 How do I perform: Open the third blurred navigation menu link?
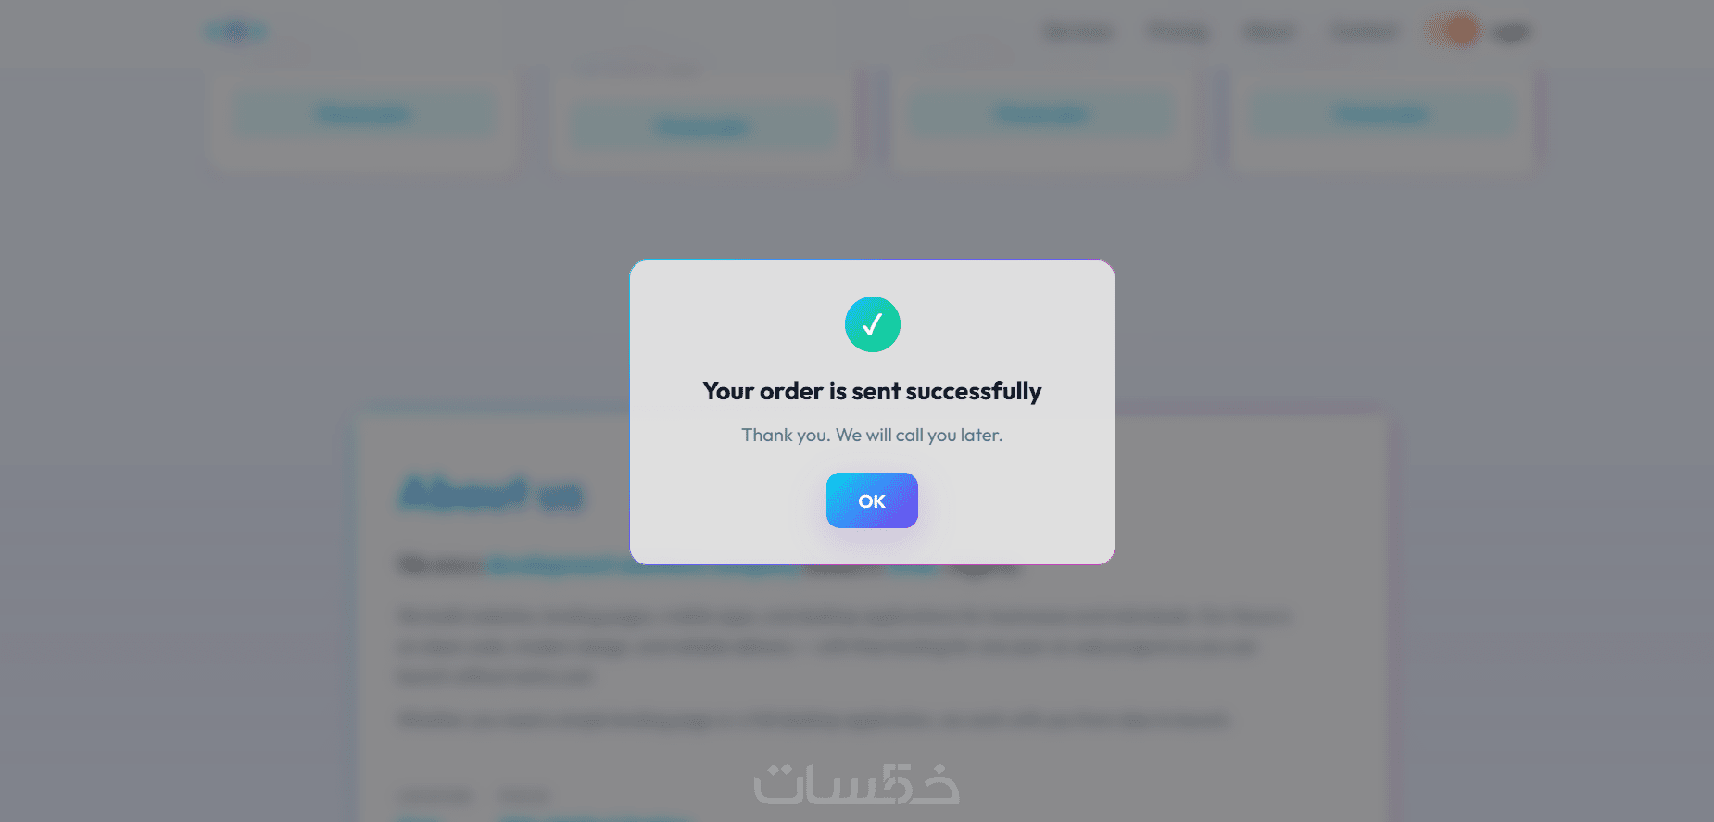click(x=1269, y=32)
